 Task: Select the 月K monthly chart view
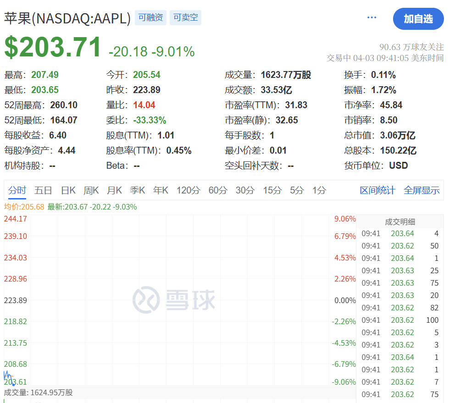114,190
